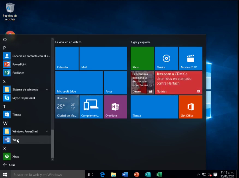Click the Windows Start button

tap(5, 174)
